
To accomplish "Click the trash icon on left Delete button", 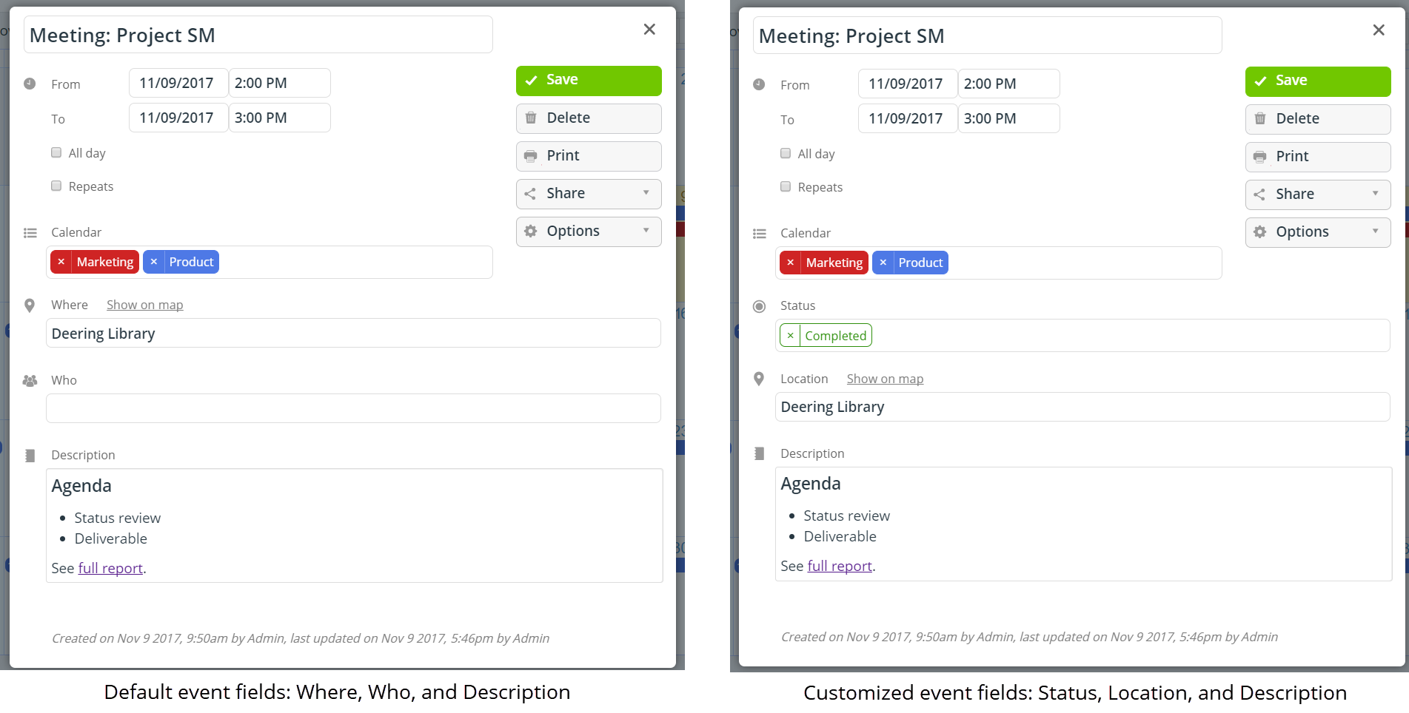I will (531, 118).
